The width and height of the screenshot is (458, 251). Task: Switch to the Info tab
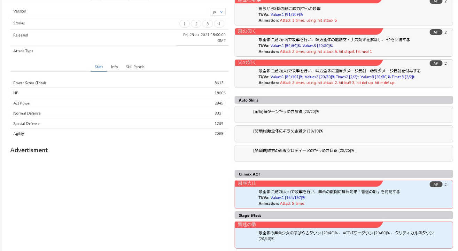[x=114, y=67]
